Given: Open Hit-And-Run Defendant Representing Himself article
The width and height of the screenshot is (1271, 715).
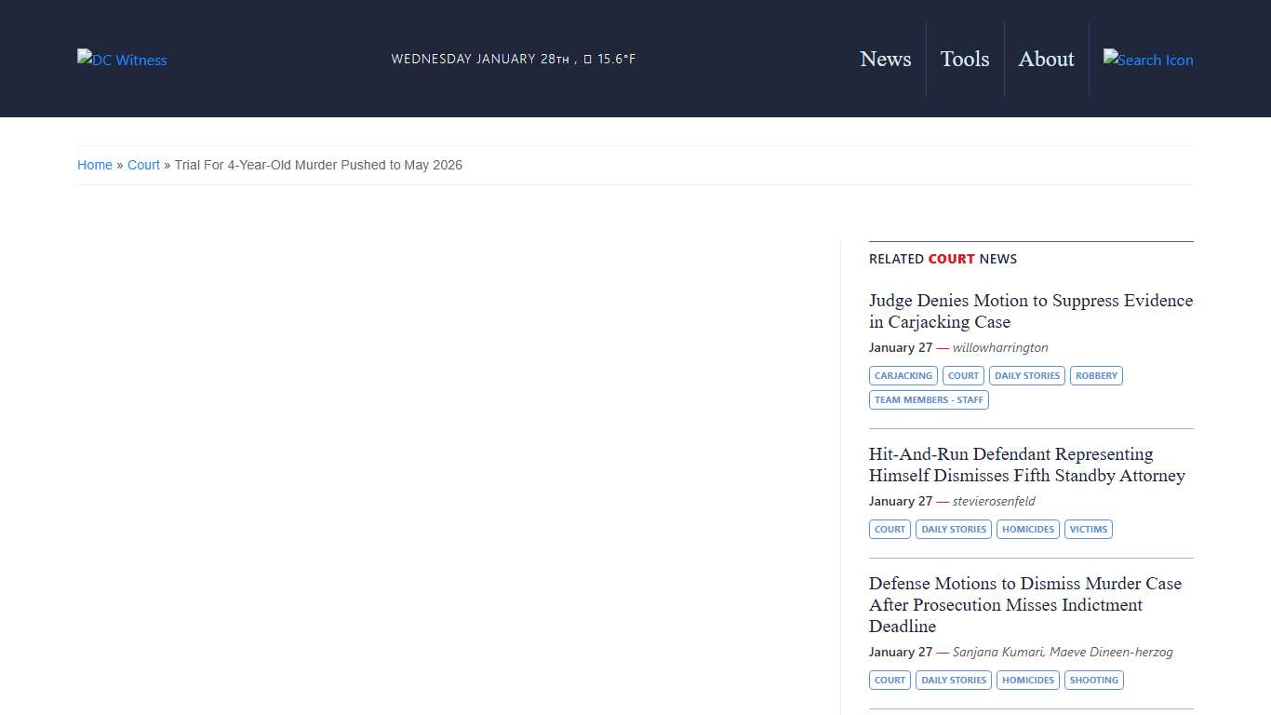Looking at the screenshot, I should (1026, 465).
